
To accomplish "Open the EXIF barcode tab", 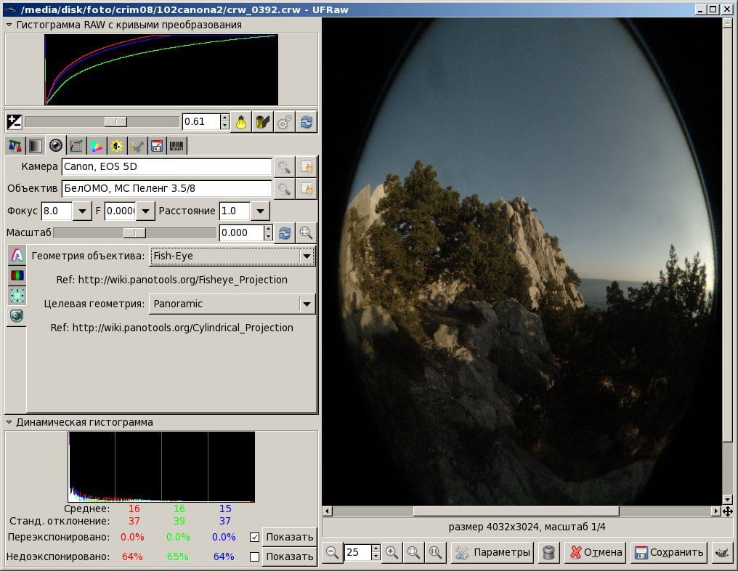I will pos(177,146).
